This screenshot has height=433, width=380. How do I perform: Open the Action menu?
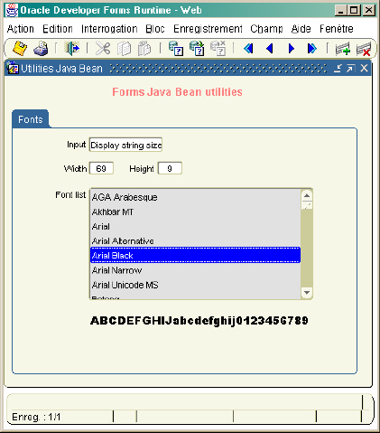click(x=21, y=29)
